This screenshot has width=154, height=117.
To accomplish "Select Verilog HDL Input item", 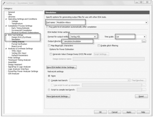I will tap(19, 53).
